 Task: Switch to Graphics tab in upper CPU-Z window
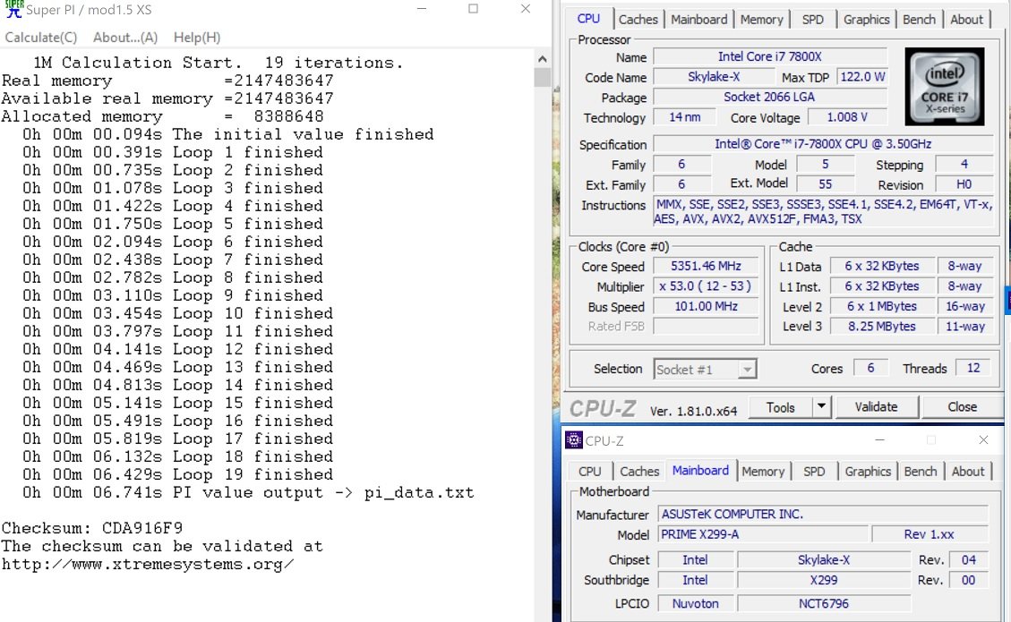click(867, 20)
